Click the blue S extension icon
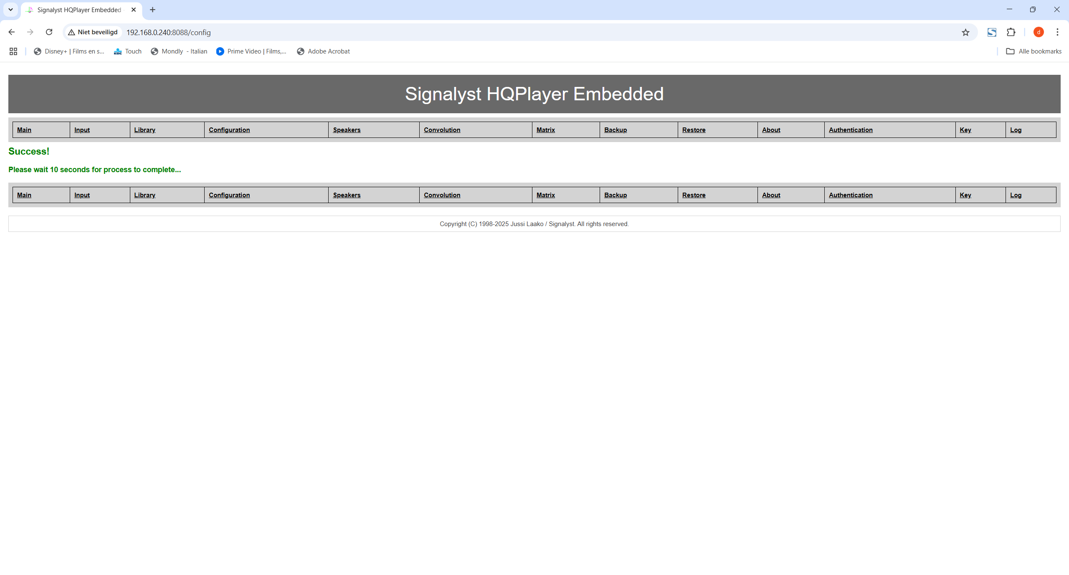This screenshot has width=1069, height=575. pyautogui.click(x=992, y=32)
